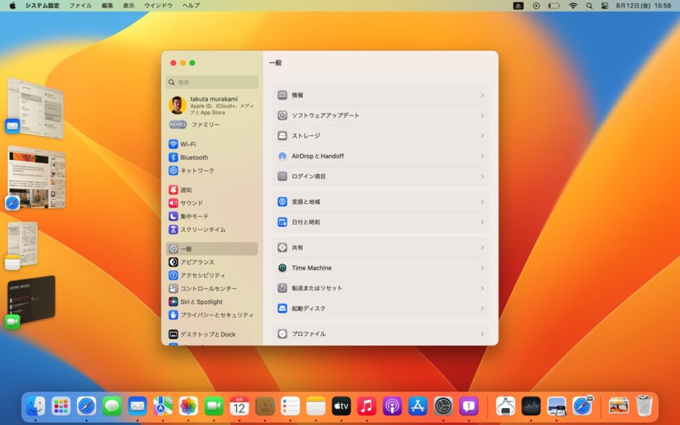
Task: Open Control Center from menu bar
Action: click(588, 5)
